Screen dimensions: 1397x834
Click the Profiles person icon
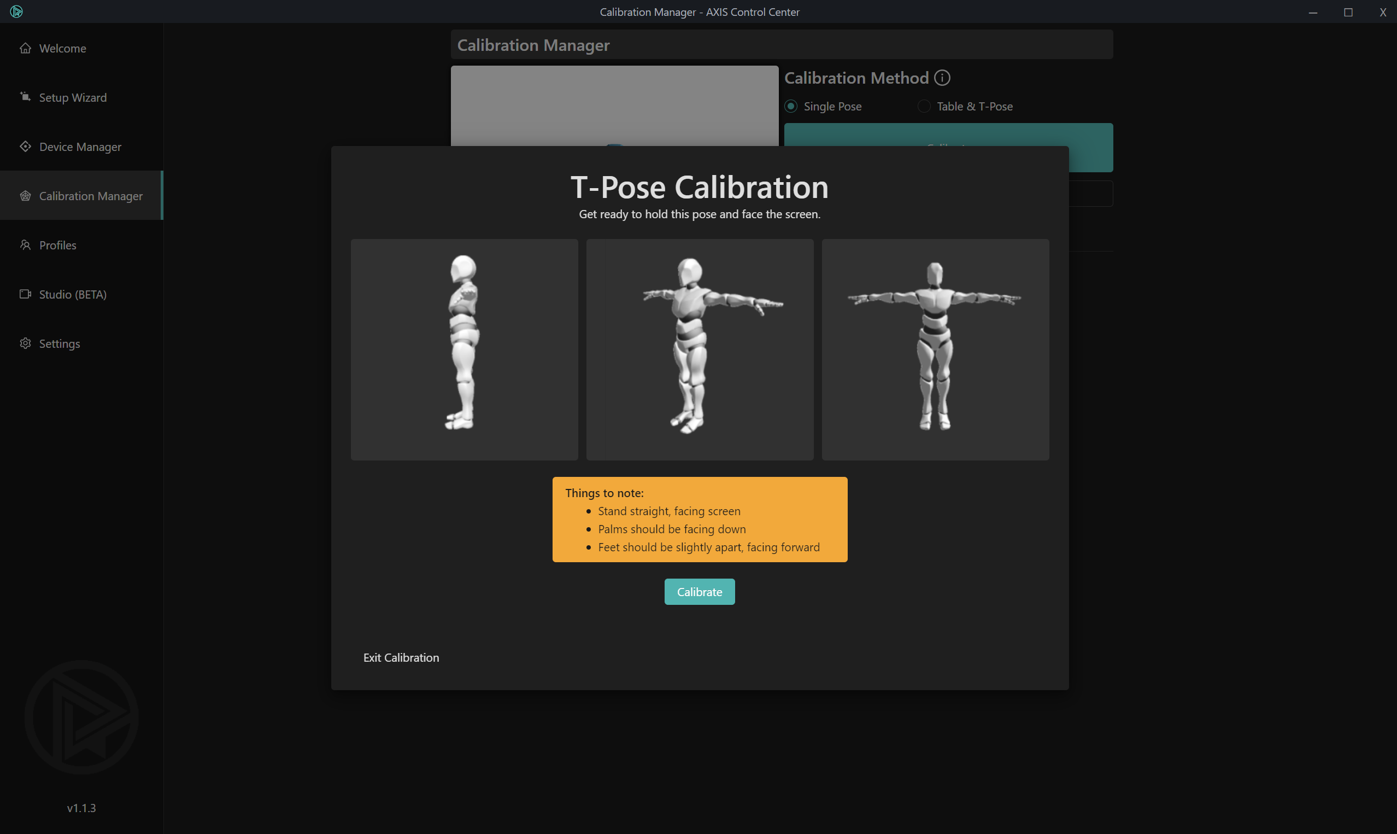click(x=25, y=245)
